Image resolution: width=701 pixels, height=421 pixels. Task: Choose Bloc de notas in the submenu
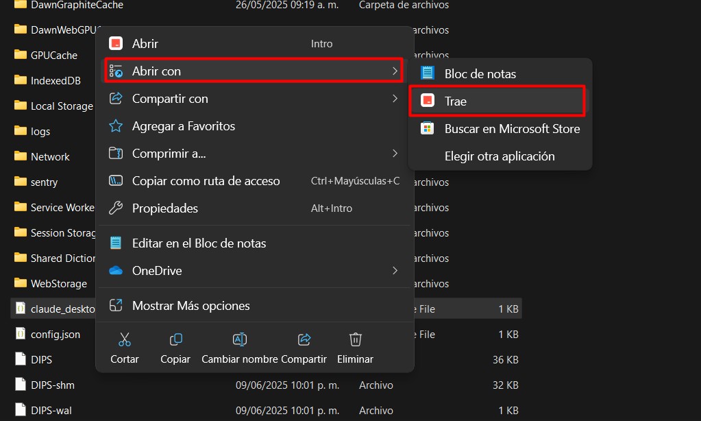point(480,73)
